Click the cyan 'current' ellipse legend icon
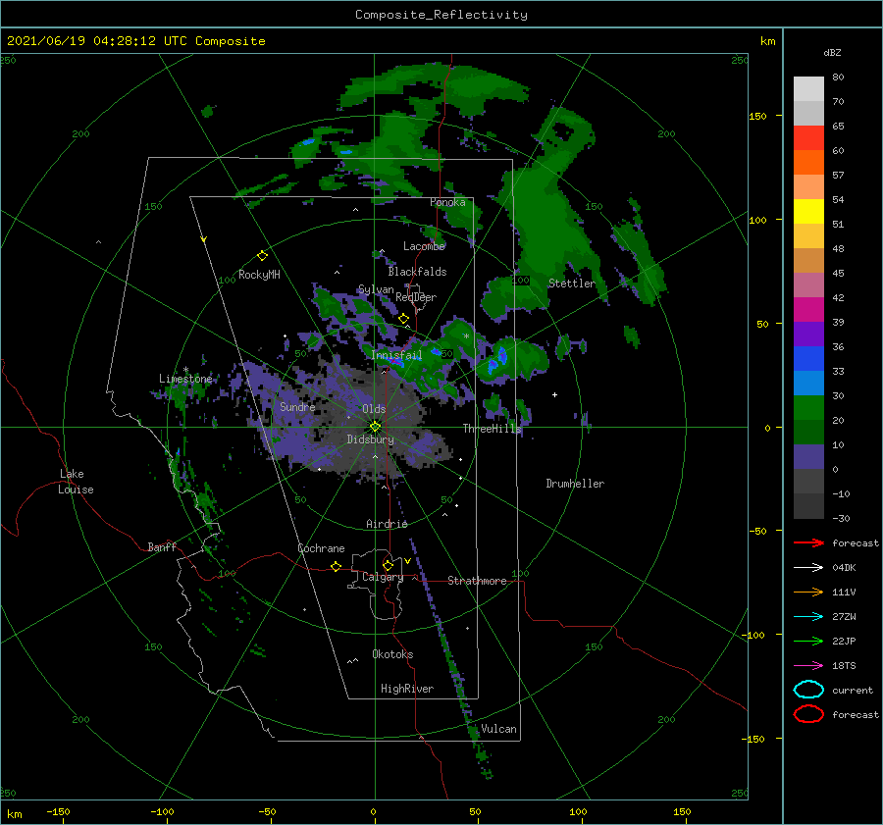This screenshot has width=883, height=825. (808, 690)
